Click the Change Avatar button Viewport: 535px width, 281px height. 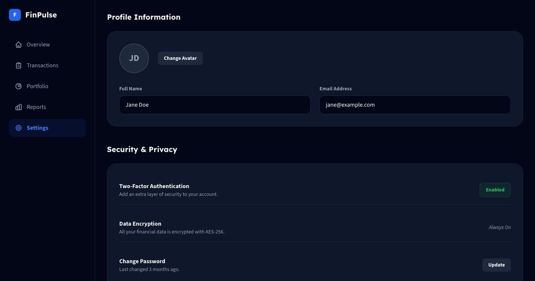click(x=180, y=58)
